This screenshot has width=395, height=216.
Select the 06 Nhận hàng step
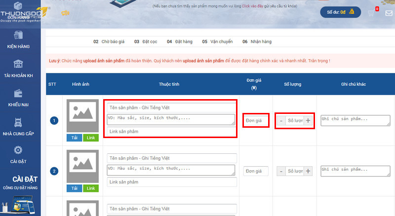[x=257, y=41]
